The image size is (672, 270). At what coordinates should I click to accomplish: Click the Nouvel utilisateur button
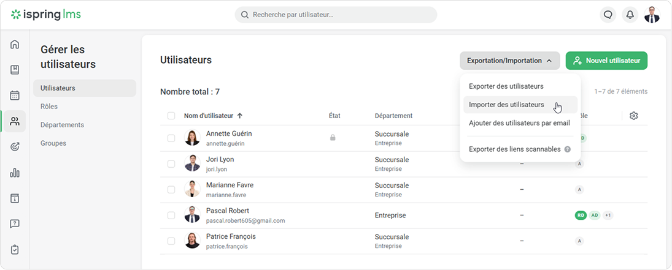pos(606,61)
